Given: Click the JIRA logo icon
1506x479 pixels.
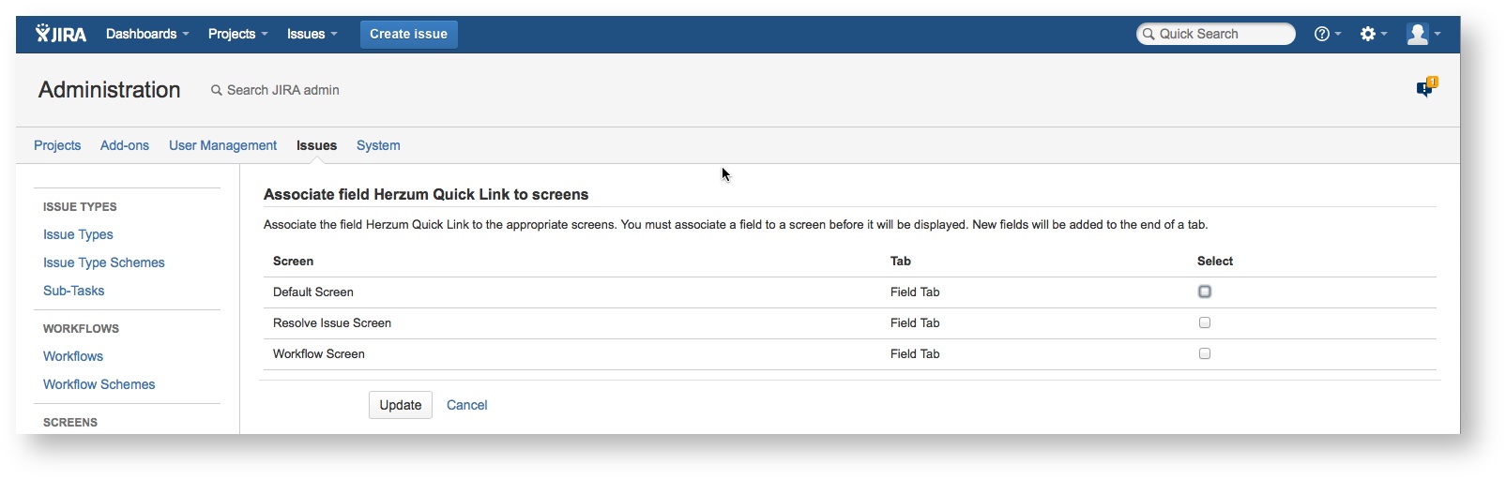Looking at the screenshot, I should (60, 34).
